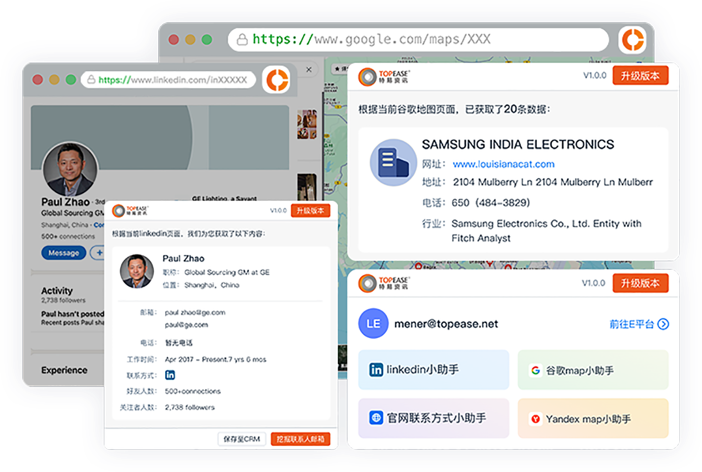The height and width of the screenshot is (472, 702).
Task: Click the name Paul Zhao in the TopEase popup
Action: pos(183,259)
